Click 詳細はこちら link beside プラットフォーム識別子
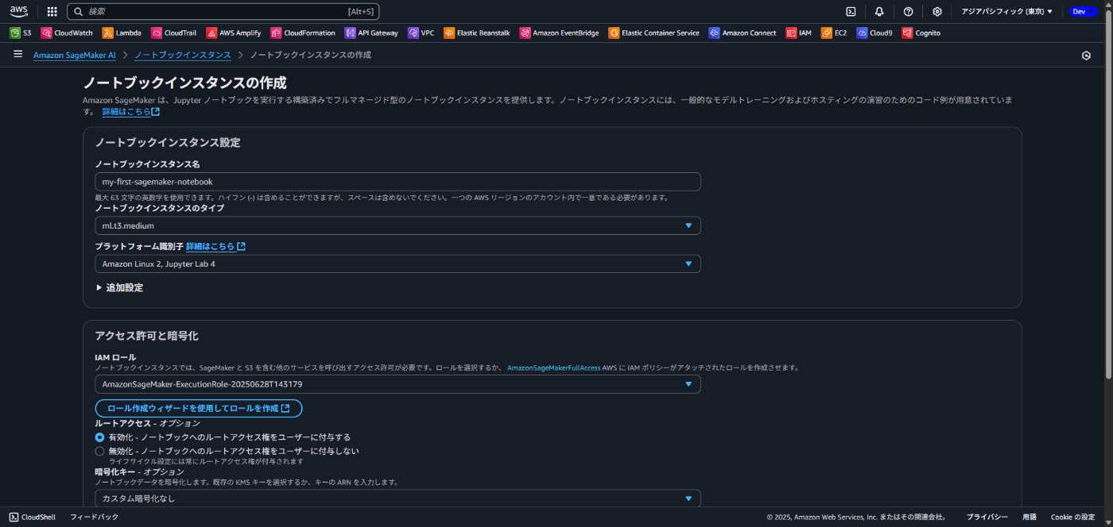 (215, 247)
